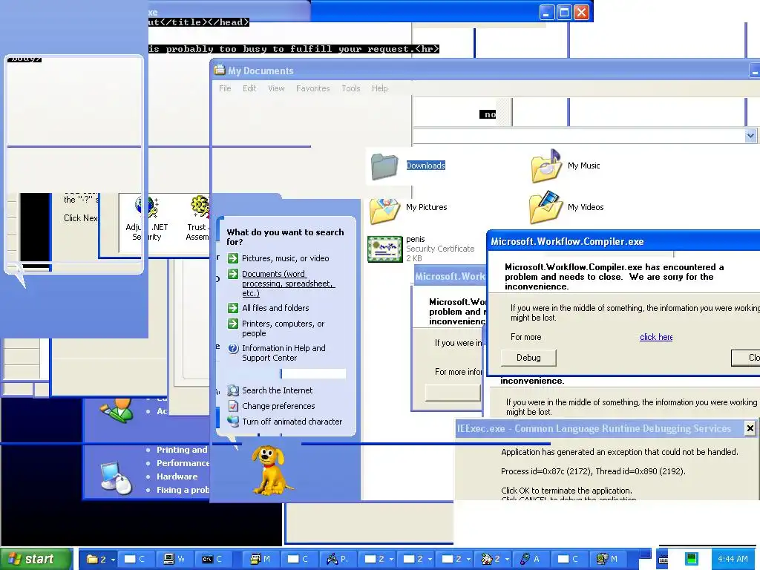This screenshot has height=570, width=760.
Task: Click the 4:44 AM taskbar clock
Action: [x=733, y=559]
